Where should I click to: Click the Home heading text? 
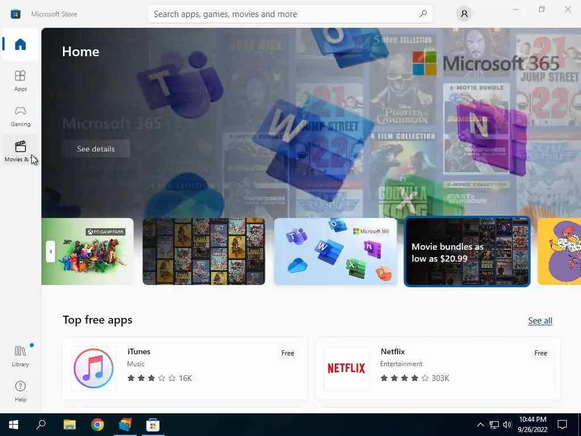click(81, 52)
